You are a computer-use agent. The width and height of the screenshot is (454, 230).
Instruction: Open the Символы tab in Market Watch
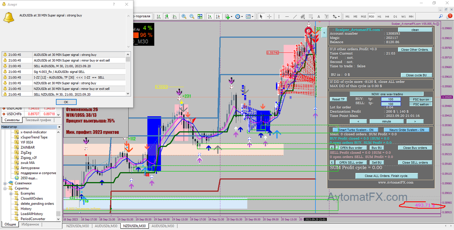click(12, 120)
